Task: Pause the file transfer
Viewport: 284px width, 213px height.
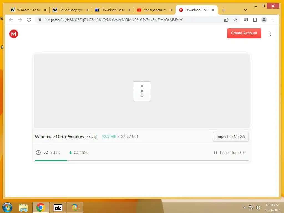Action: [x=229, y=153]
